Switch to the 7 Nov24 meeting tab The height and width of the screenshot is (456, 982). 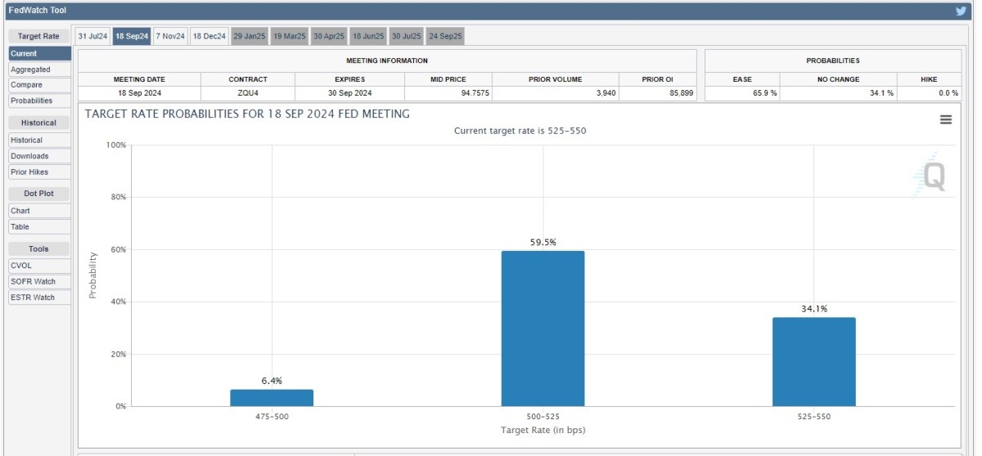coord(170,36)
